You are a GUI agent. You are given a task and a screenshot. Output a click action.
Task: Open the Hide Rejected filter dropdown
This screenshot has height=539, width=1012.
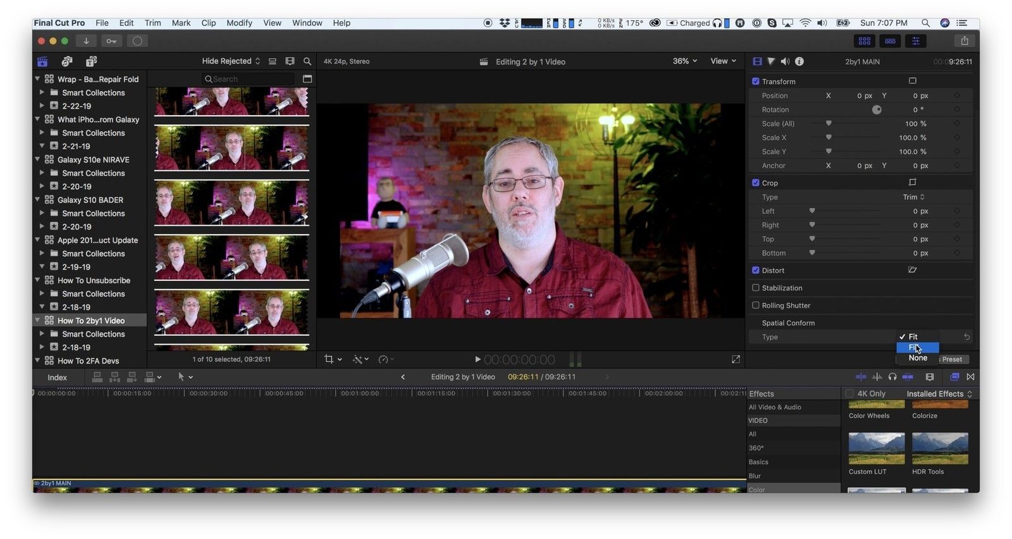pyautogui.click(x=231, y=61)
